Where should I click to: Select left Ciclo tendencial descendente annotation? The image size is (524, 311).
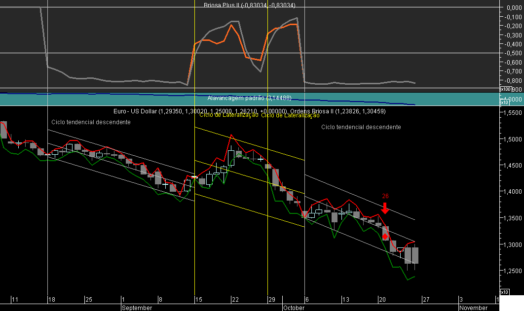(91, 122)
